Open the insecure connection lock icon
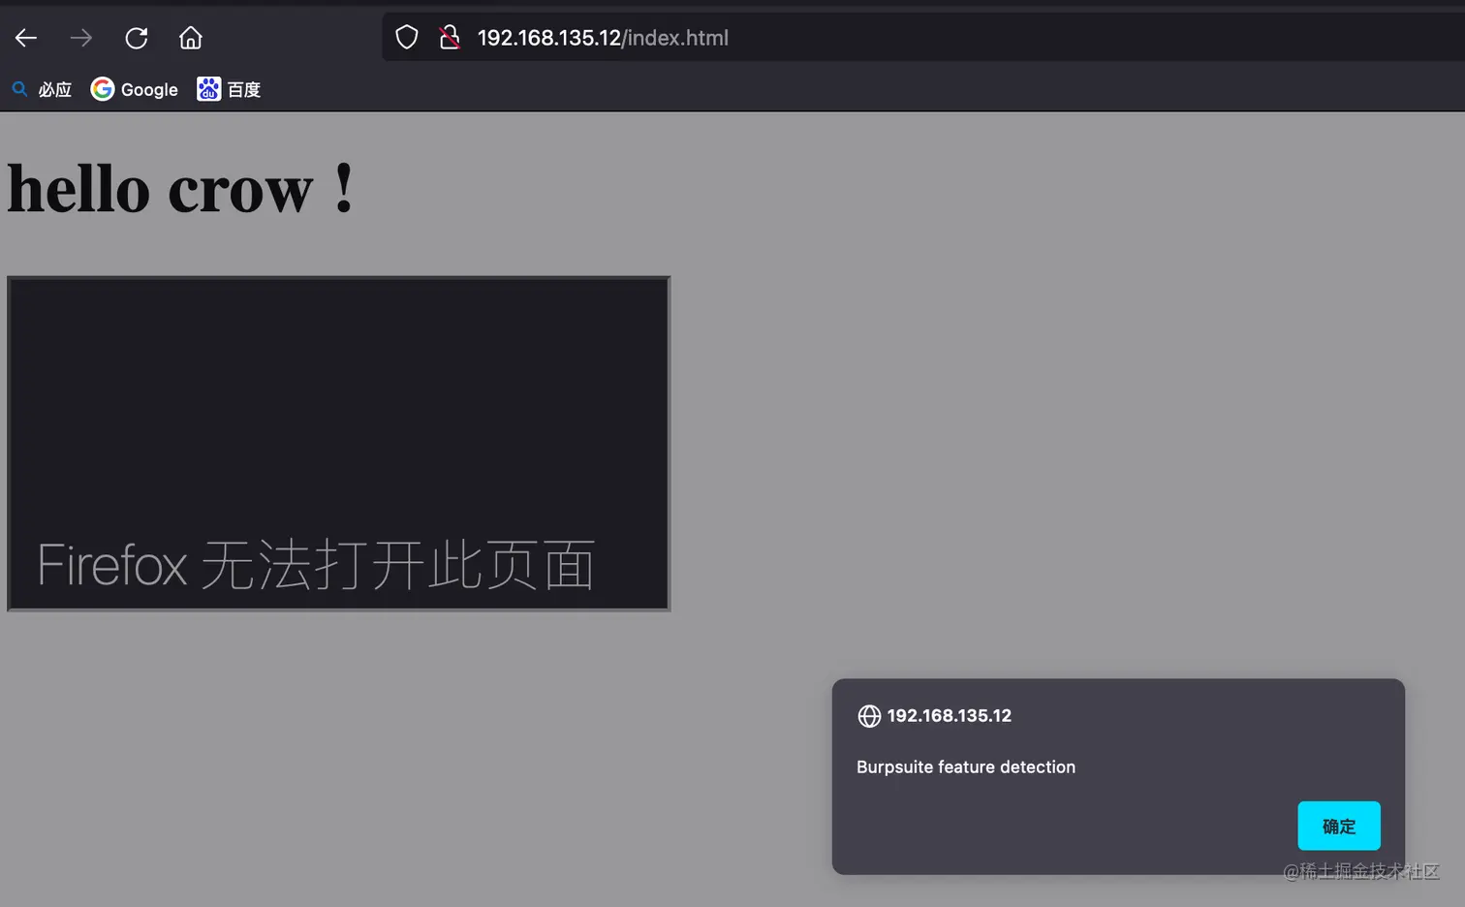The height and width of the screenshot is (907, 1465). [x=450, y=38]
